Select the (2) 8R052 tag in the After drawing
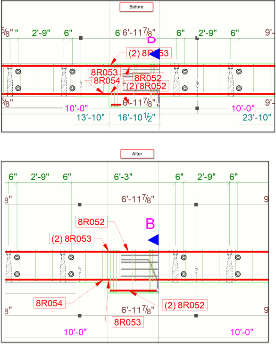 (184, 305)
